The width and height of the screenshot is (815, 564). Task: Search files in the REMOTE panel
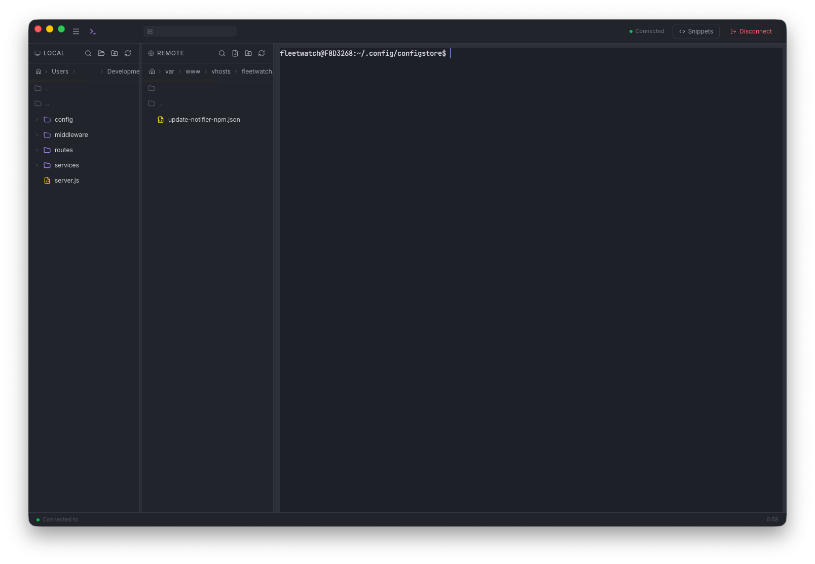click(222, 53)
